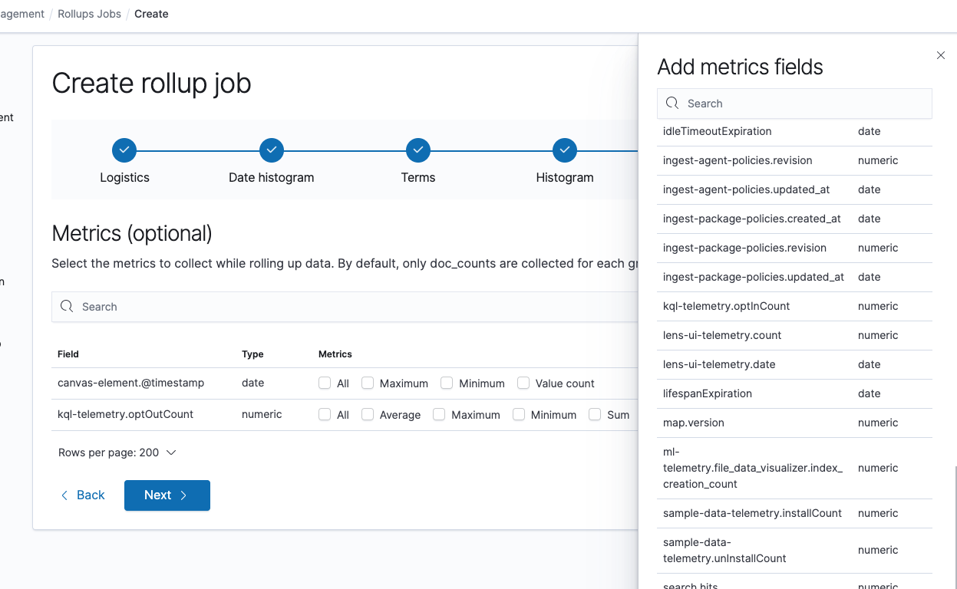Screen dimensions: 957x589
Task: Add the kql-telemetry.optInCount field
Action: click(x=794, y=306)
